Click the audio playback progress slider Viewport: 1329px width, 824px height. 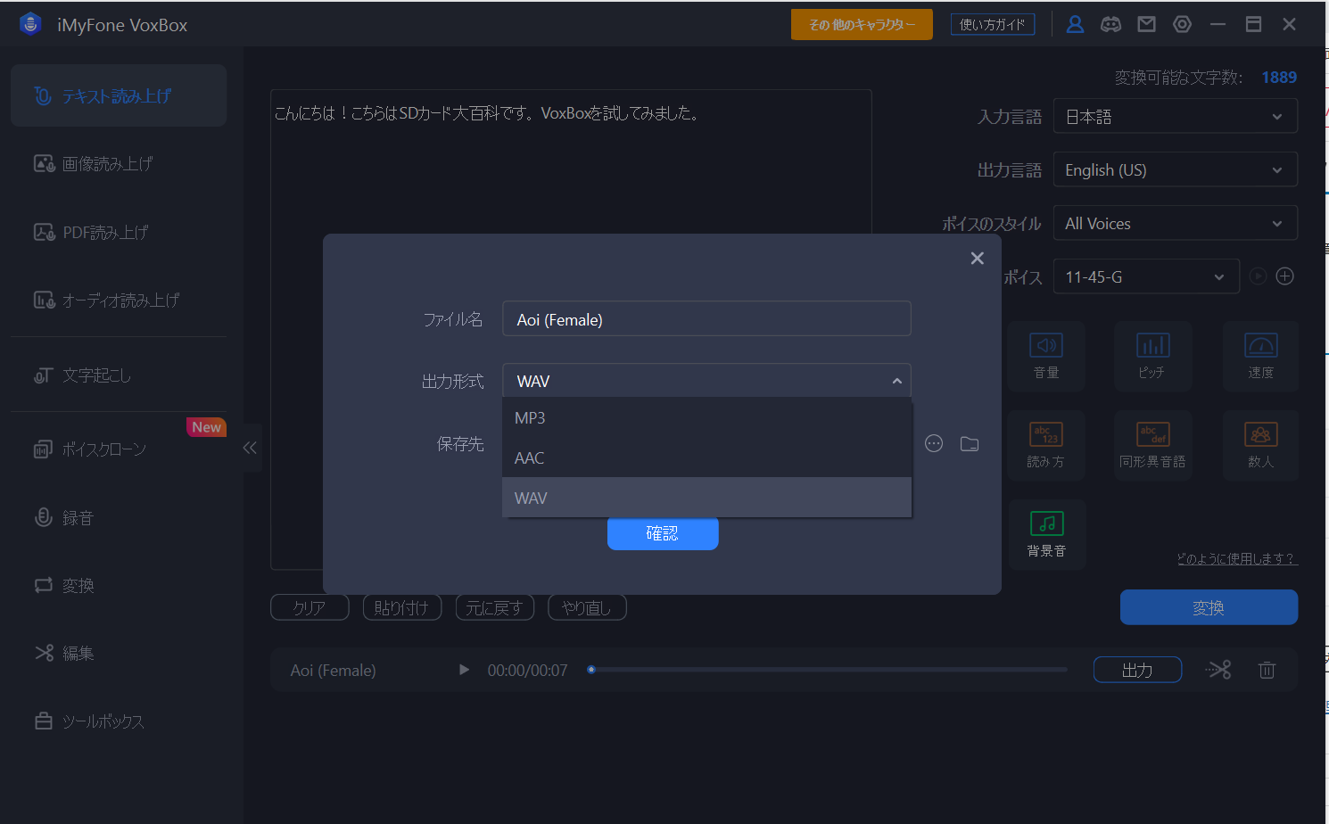pos(828,670)
